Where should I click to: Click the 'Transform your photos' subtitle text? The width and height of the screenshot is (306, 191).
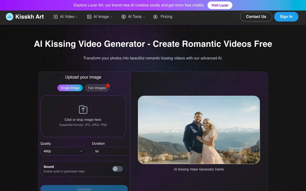pyautogui.click(x=153, y=58)
